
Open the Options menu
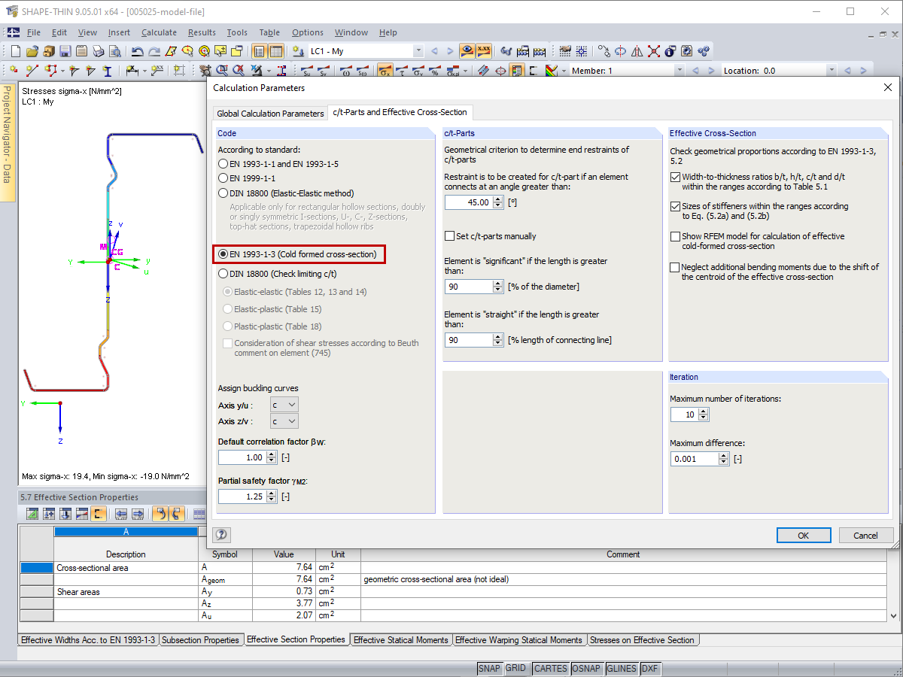click(x=308, y=32)
